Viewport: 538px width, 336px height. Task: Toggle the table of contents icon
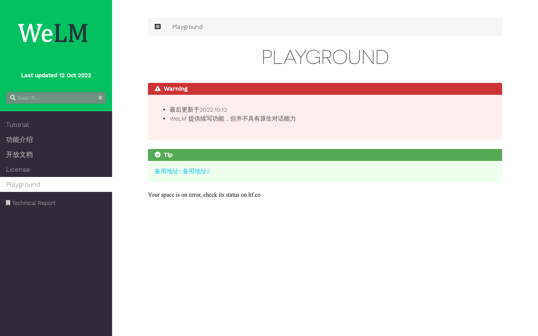158,27
